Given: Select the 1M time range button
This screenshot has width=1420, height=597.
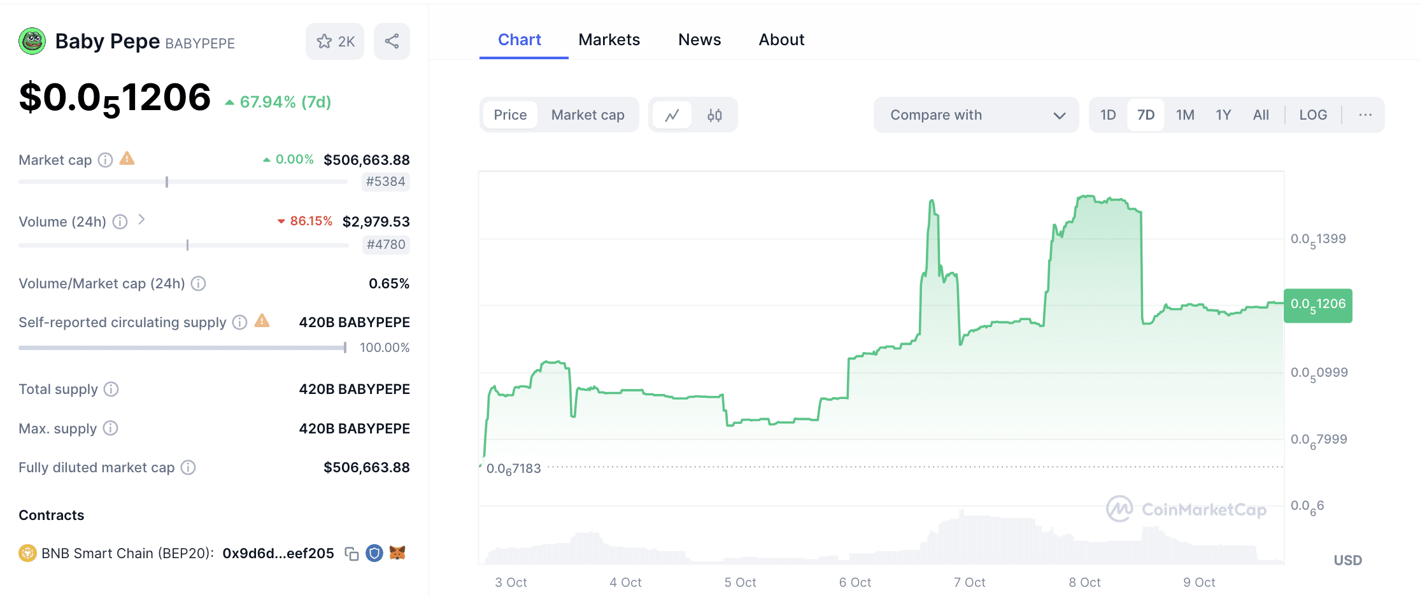Looking at the screenshot, I should pyautogui.click(x=1184, y=115).
